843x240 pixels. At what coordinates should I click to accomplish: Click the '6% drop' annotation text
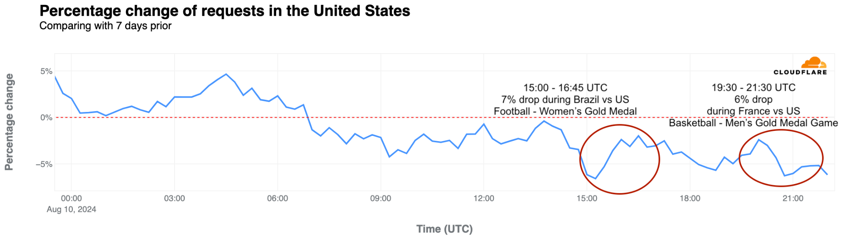point(753,100)
